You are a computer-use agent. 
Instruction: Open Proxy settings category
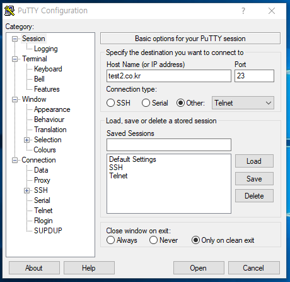tap(42, 180)
